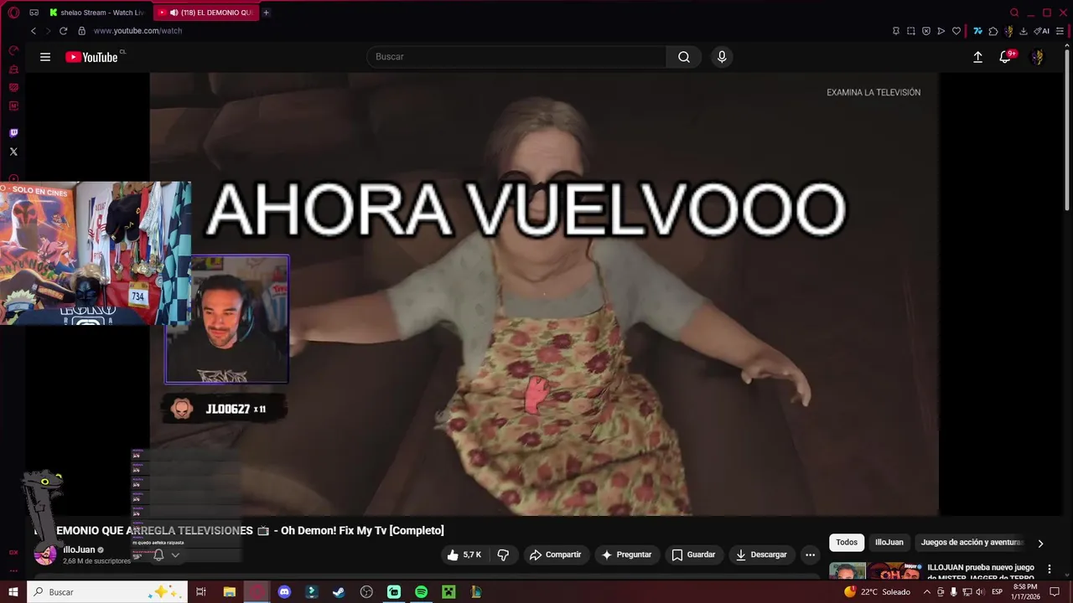View site security lock information
This screenshot has width=1073, height=603.
81,31
